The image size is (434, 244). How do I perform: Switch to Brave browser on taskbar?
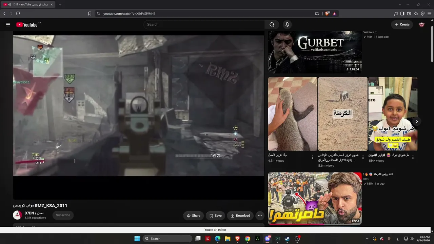[237, 239]
